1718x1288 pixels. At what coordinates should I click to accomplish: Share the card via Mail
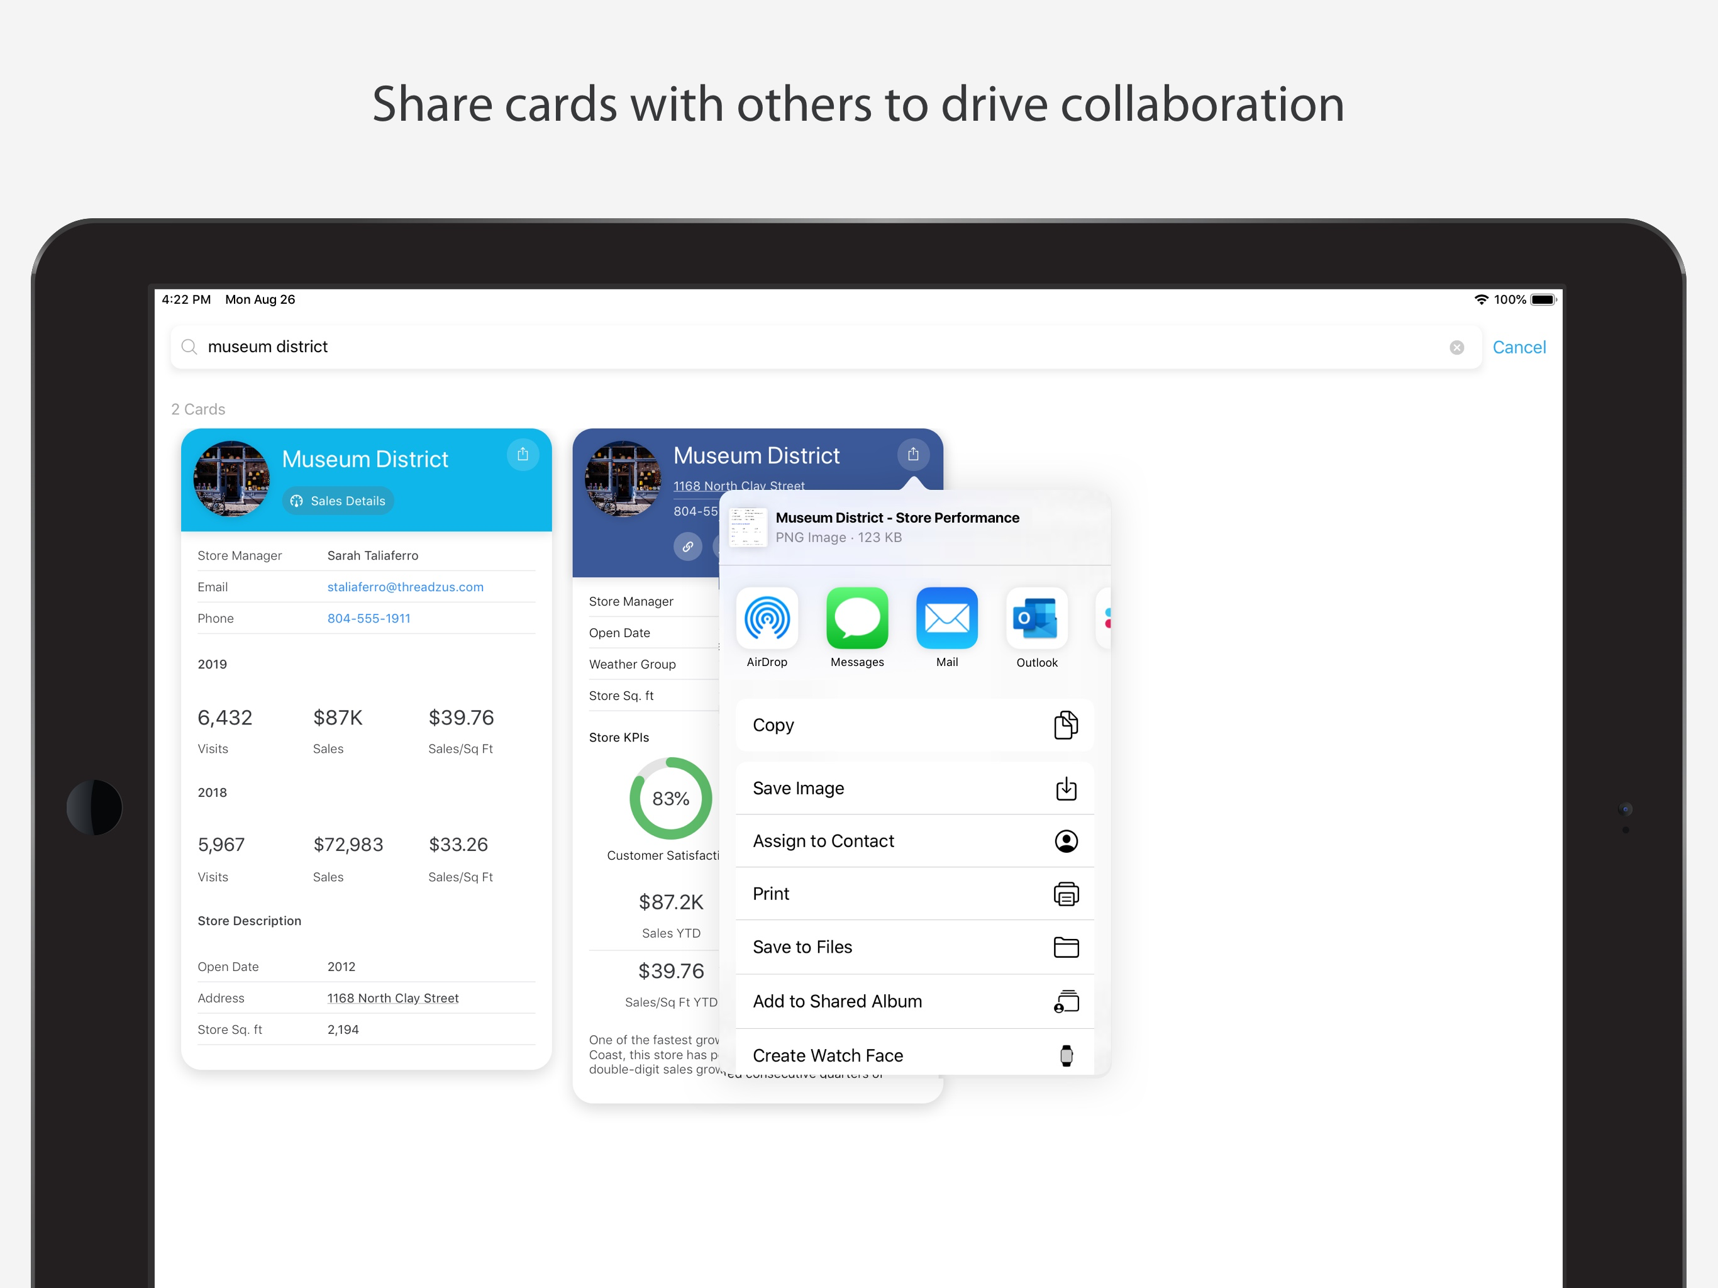[947, 618]
